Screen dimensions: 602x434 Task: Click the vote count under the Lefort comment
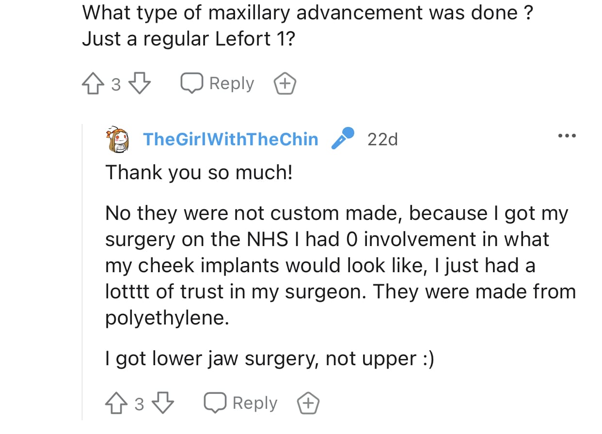116,85
